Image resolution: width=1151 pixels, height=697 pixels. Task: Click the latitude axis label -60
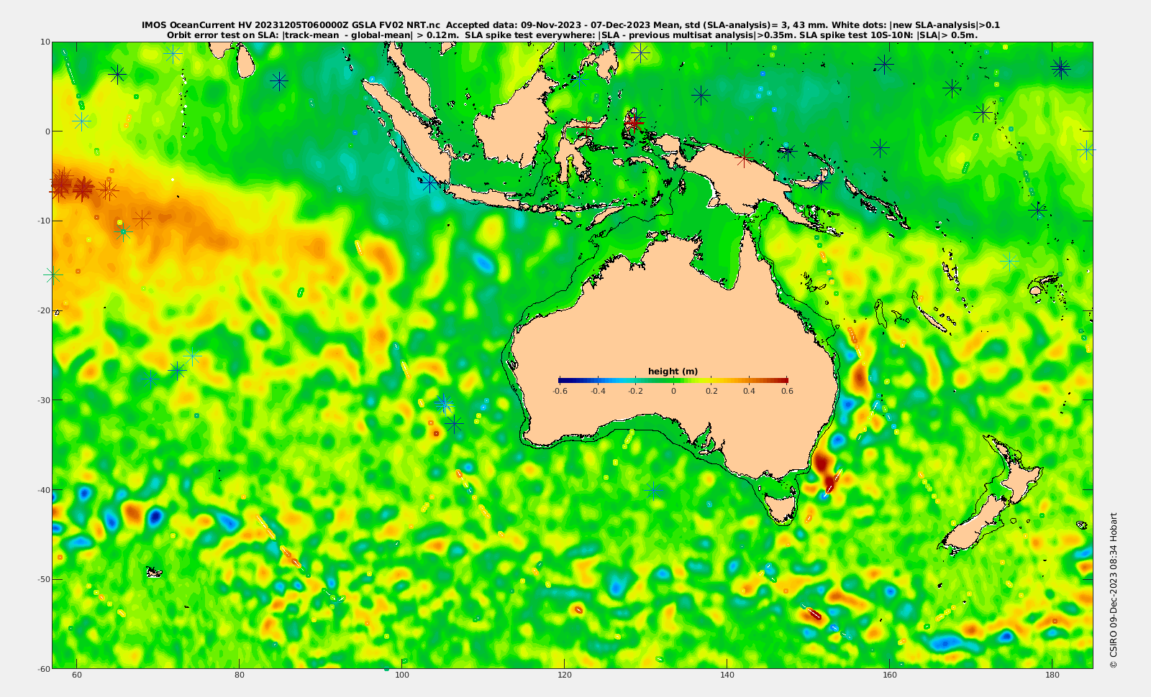(42, 669)
